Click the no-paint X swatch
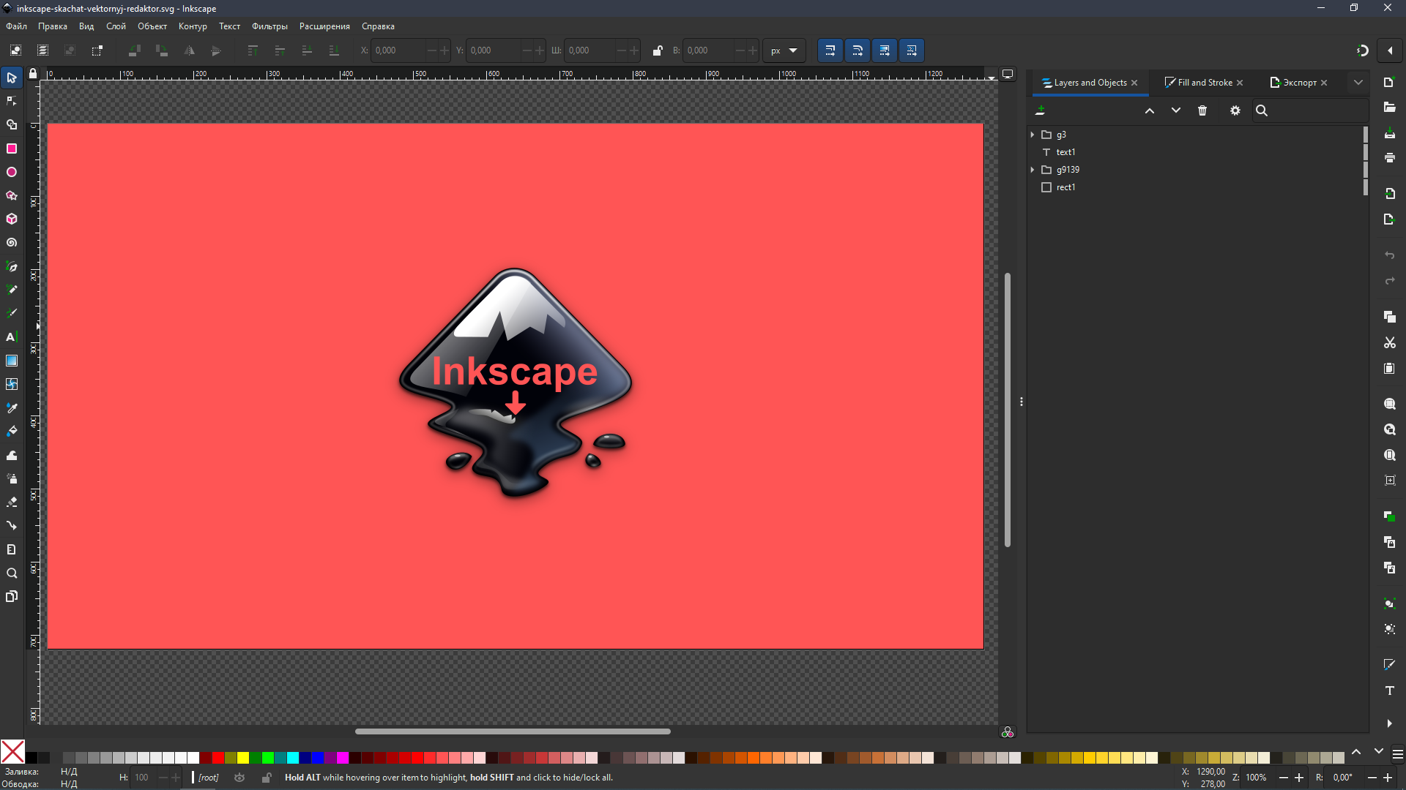This screenshot has width=1406, height=790. pyautogui.click(x=12, y=752)
